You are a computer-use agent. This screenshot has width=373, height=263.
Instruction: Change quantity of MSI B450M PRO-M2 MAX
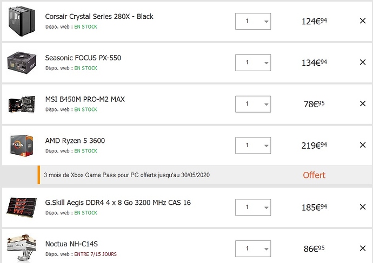click(252, 104)
